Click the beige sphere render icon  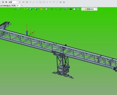(47, 9)
